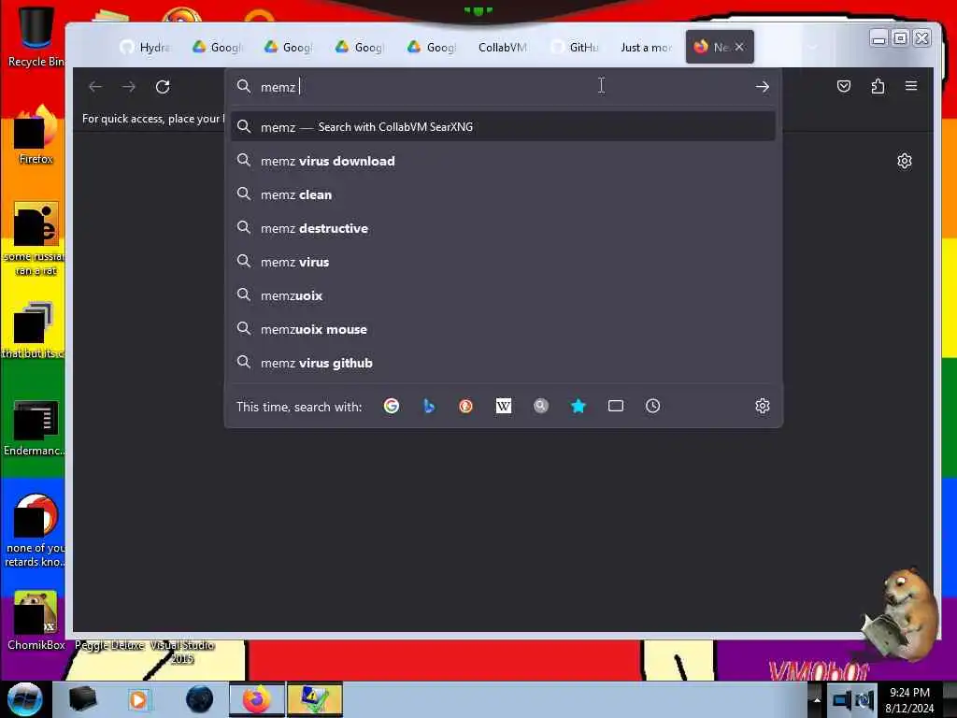Screen dimensions: 957x718
Task: Switch to the first Google Drive tab
Action: [217, 47]
